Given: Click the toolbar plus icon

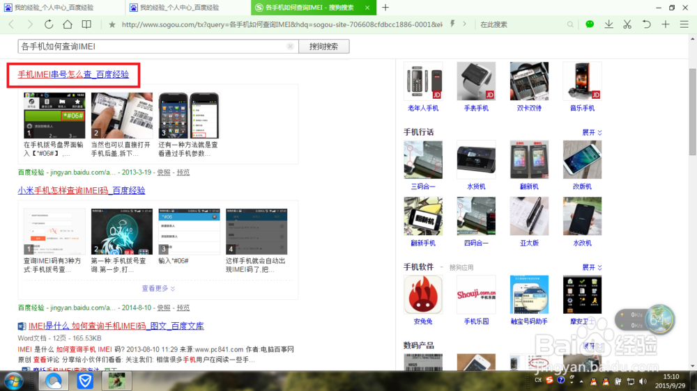Looking at the screenshot, I should point(666,24).
